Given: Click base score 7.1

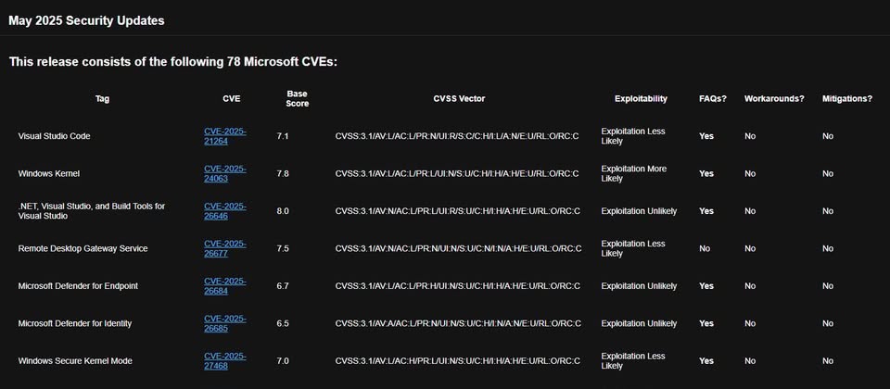Looking at the screenshot, I should (x=283, y=136).
